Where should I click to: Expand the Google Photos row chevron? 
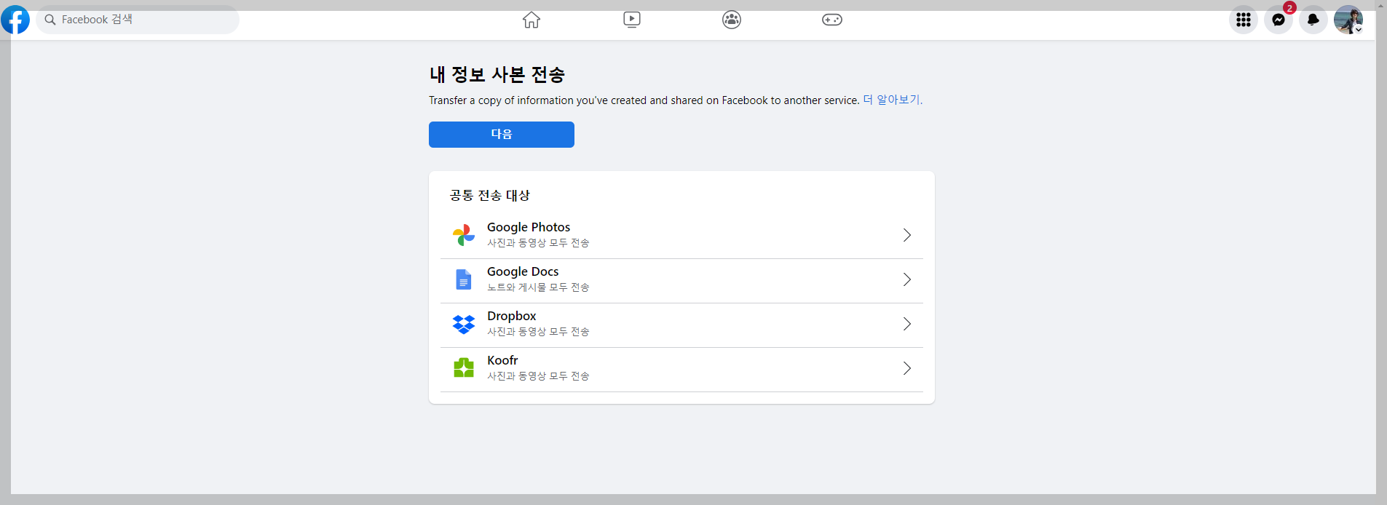pyautogui.click(x=907, y=235)
